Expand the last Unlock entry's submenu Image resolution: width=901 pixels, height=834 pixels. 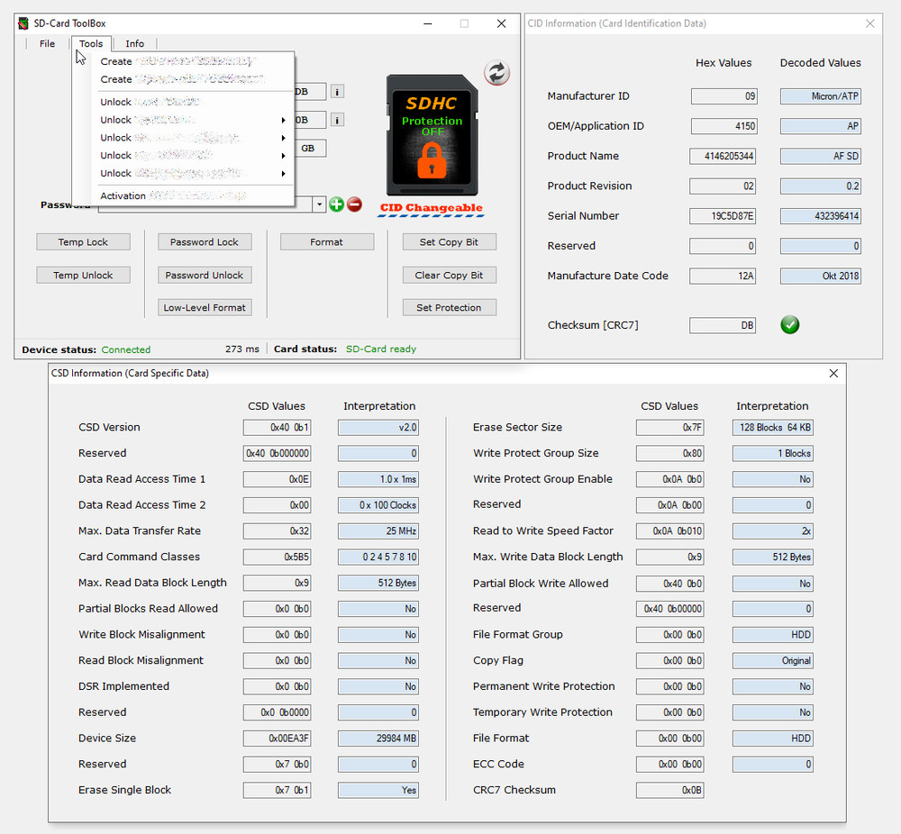point(284,173)
